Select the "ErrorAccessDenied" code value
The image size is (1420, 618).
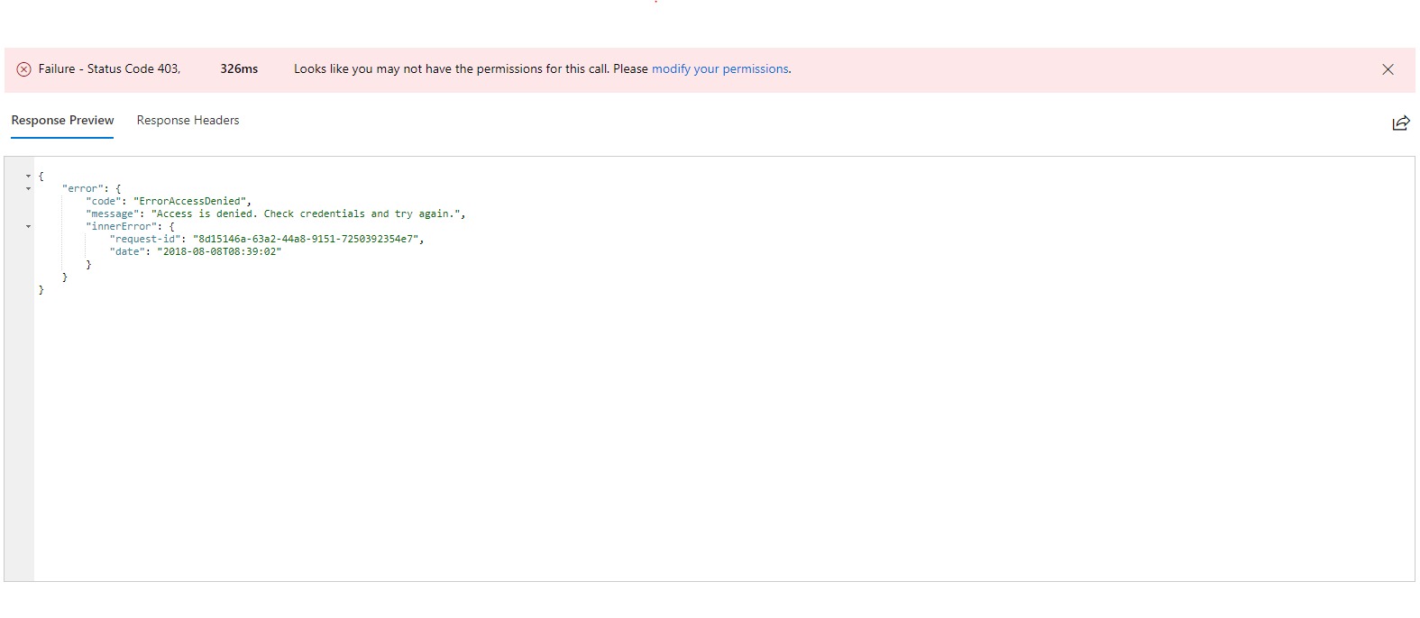(x=189, y=202)
